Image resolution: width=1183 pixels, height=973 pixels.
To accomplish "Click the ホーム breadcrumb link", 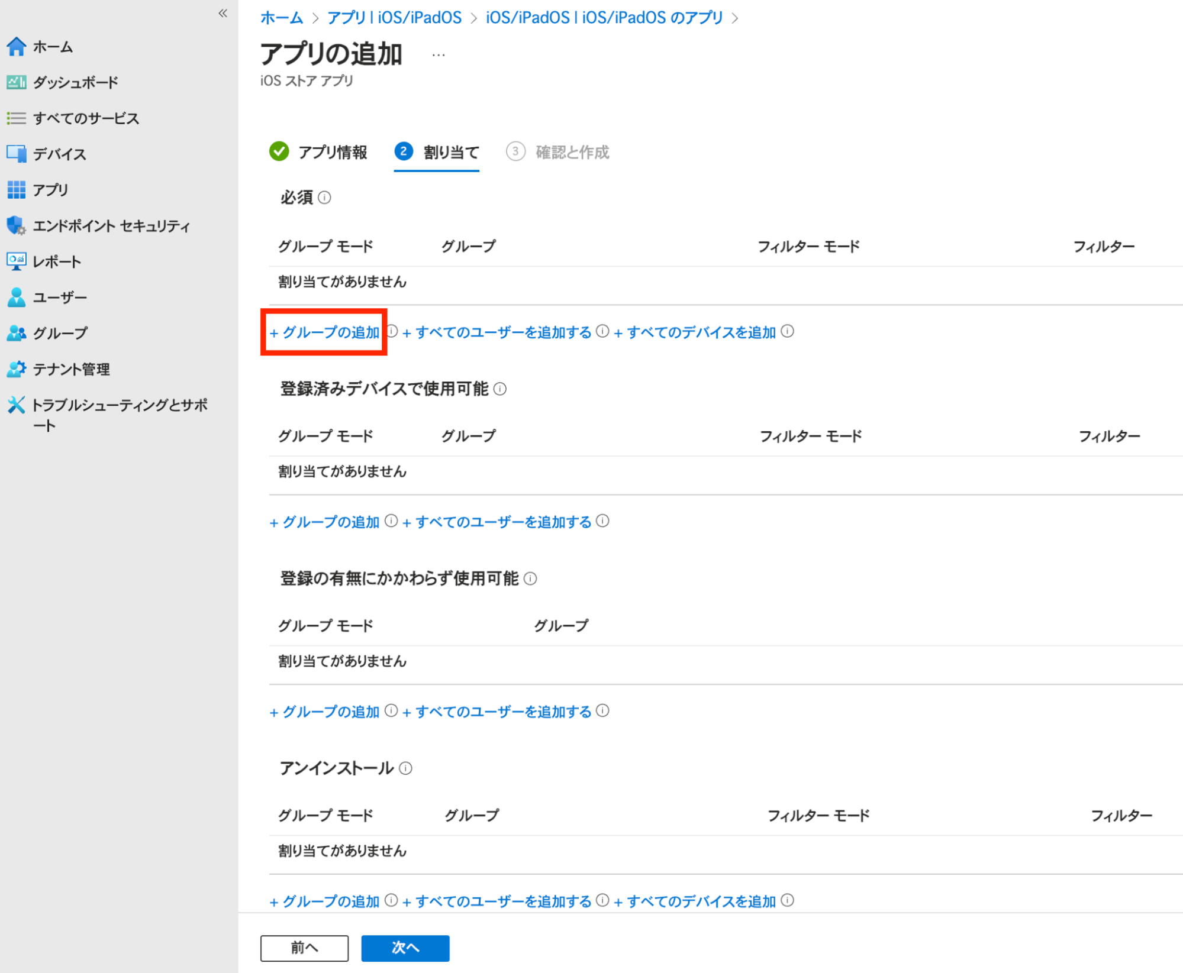I will click(282, 18).
